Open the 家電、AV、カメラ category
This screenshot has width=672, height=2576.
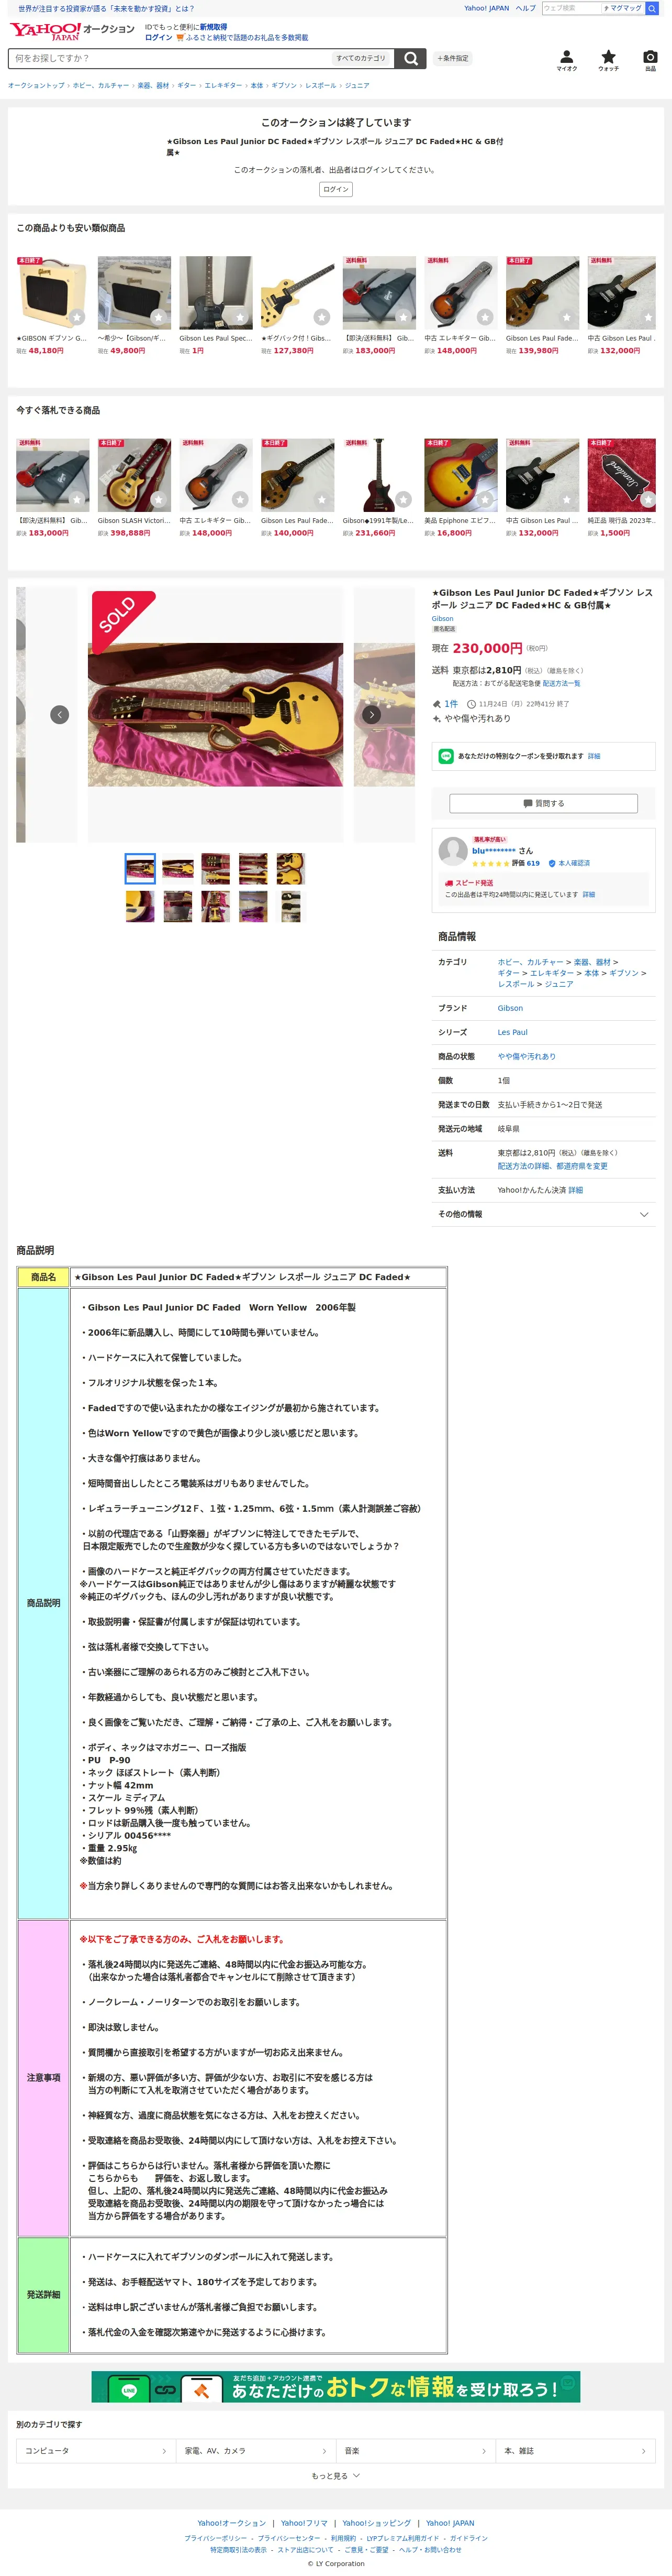(x=255, y=2451)
